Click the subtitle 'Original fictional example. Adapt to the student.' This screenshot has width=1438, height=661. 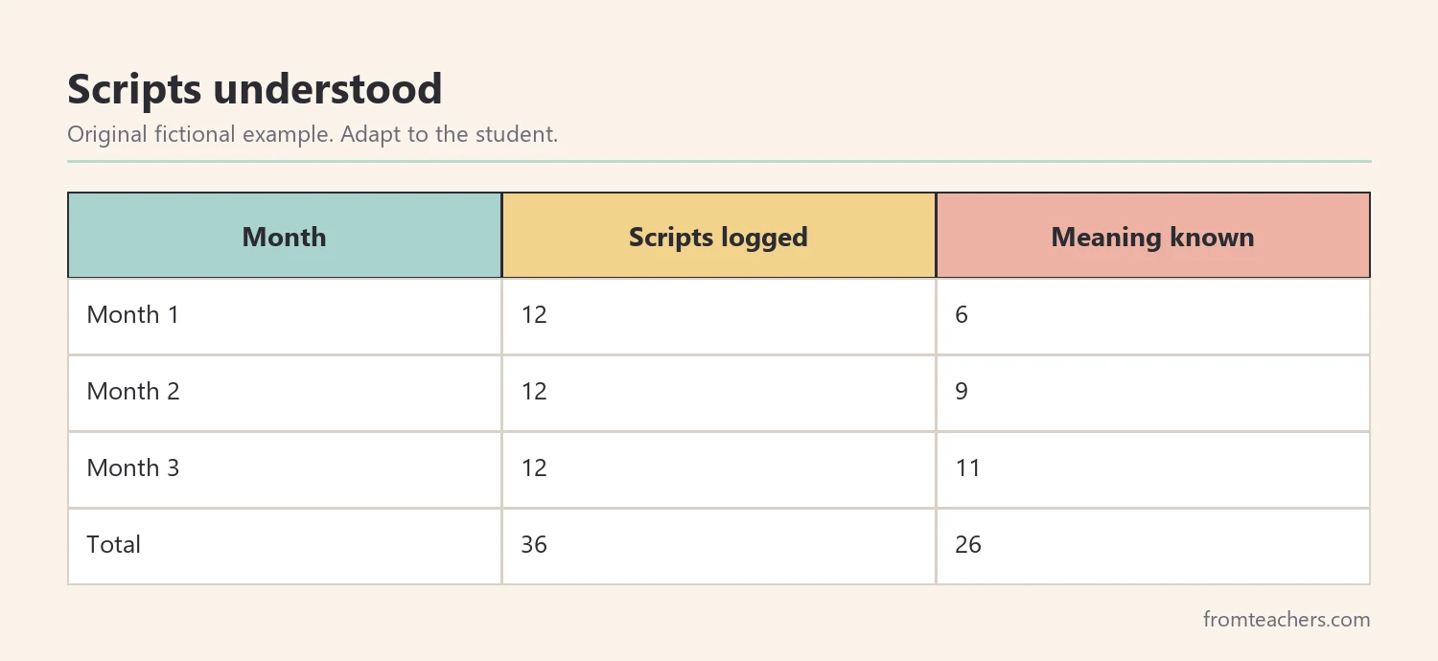313,134
